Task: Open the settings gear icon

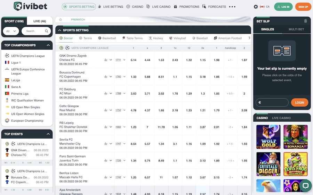Action: coord(256,7)
